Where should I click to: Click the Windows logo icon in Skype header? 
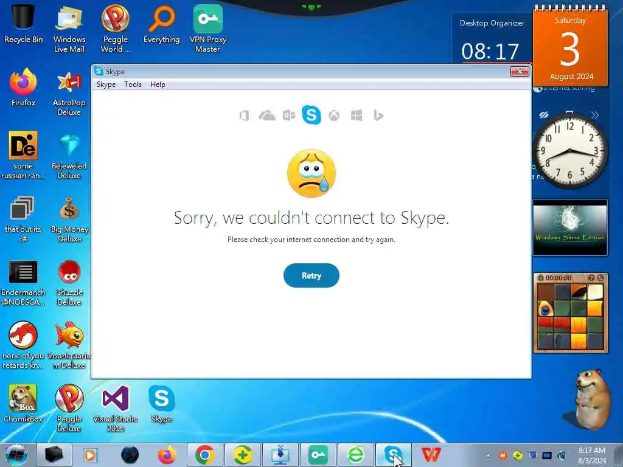(x=357, y=116)
